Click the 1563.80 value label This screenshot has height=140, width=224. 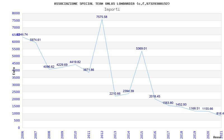click(168, 103)
